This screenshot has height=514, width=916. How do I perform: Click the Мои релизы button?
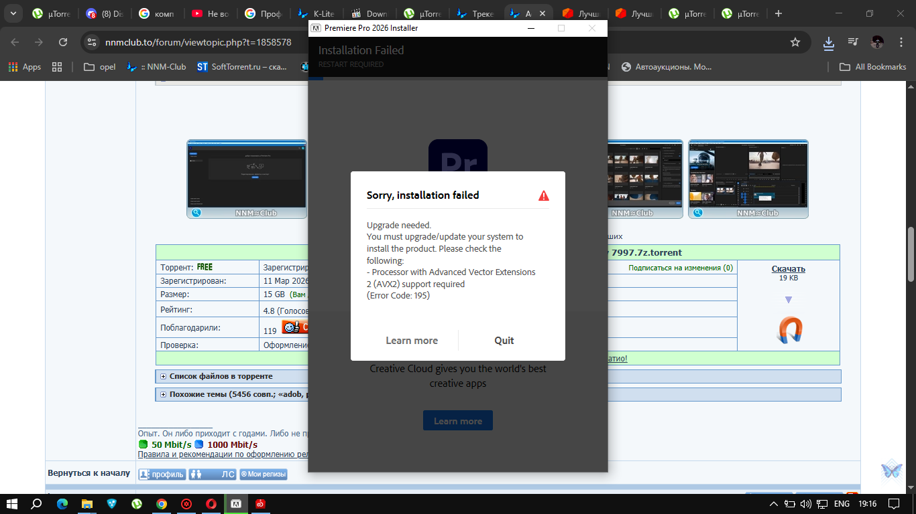pyautogui.click(x=264, y=475)
